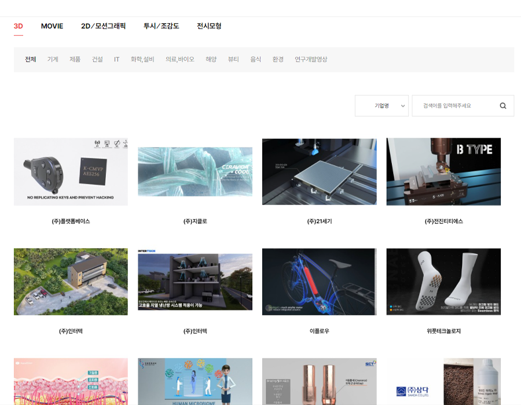Image resolution: width=521 pixels, height=405 pixels.
Task: Click (주)인텍 label under aerial building
Action: tap(71, 332)
